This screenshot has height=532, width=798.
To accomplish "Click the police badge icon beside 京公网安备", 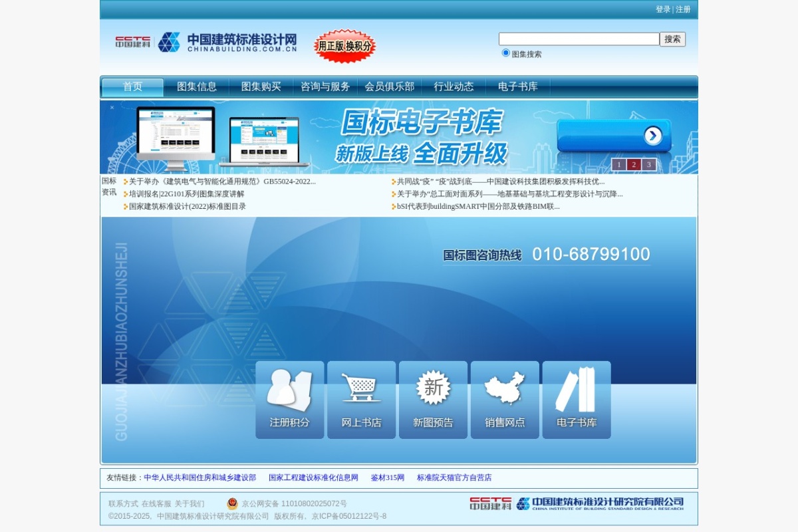I will tap(232, 504).
